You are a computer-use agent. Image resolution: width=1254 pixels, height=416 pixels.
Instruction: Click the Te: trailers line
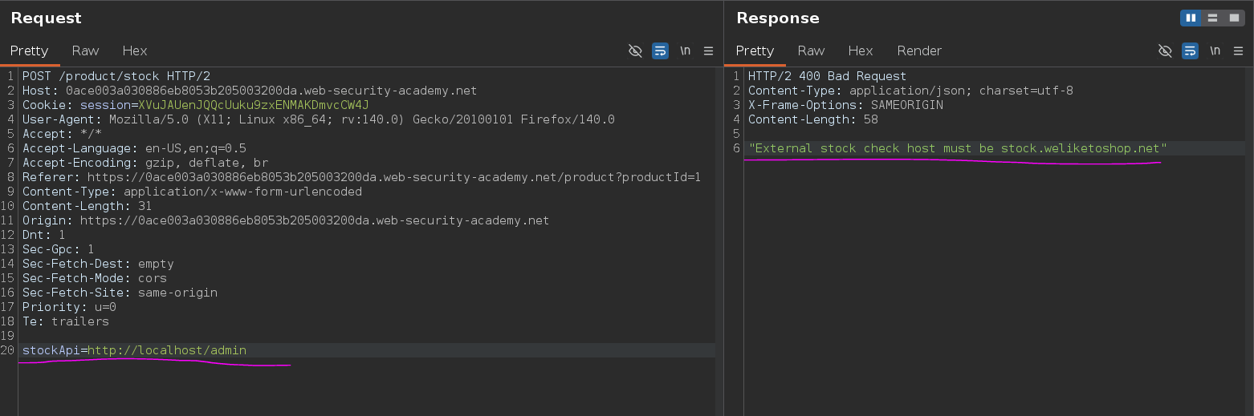tap(65, 321)
